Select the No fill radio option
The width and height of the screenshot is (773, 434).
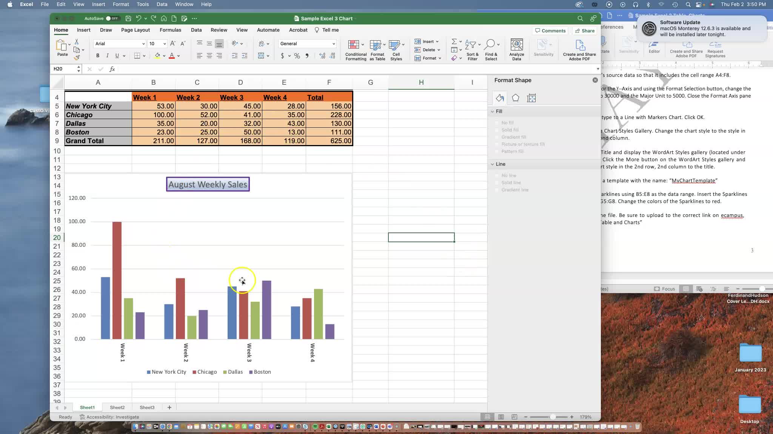coord(497,123)
